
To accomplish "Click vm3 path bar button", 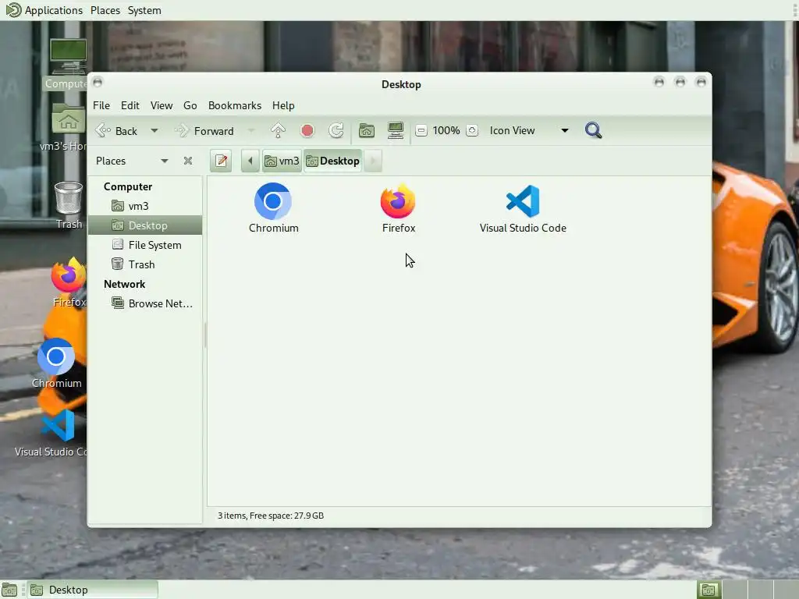I will (282, 161).
